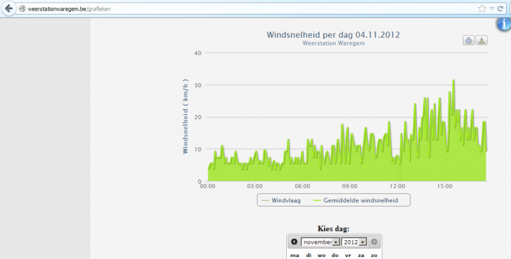The width and height of the screenshot is (511, 259).
Task: Click the 20 y-axis value
Action: click(x=198, y=117)
